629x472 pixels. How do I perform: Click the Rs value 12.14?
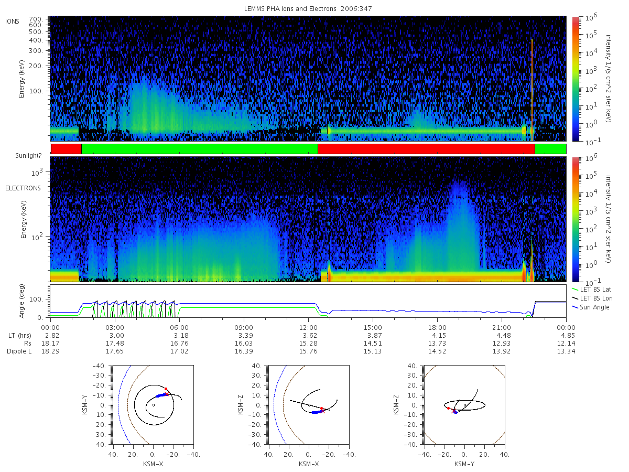click(566, 343)
